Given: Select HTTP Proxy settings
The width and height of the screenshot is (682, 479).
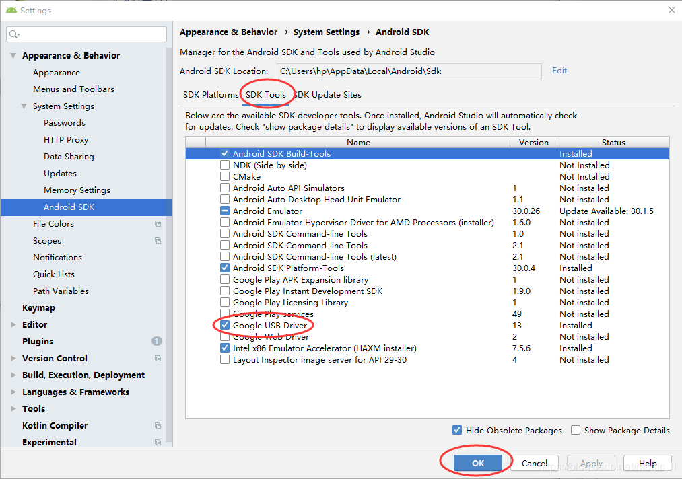Looking at the screenshot, I should click(x=66, y=139).
